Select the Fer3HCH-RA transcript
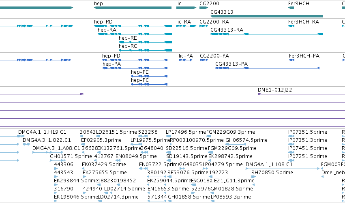This screenshot has width=345, height=203. tap(291, 26)
